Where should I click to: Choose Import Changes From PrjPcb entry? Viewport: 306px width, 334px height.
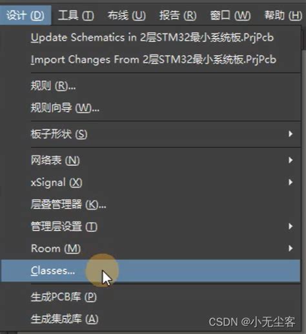[154, 59]
